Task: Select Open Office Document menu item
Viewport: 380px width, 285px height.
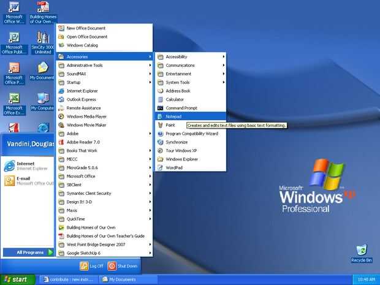Action: 104,37
